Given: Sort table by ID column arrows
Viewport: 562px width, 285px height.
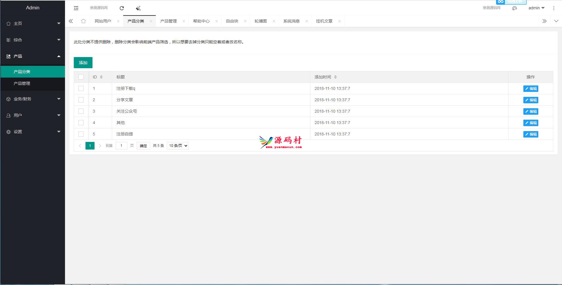Looking at the screenshot, I should (x=101, y=77).
